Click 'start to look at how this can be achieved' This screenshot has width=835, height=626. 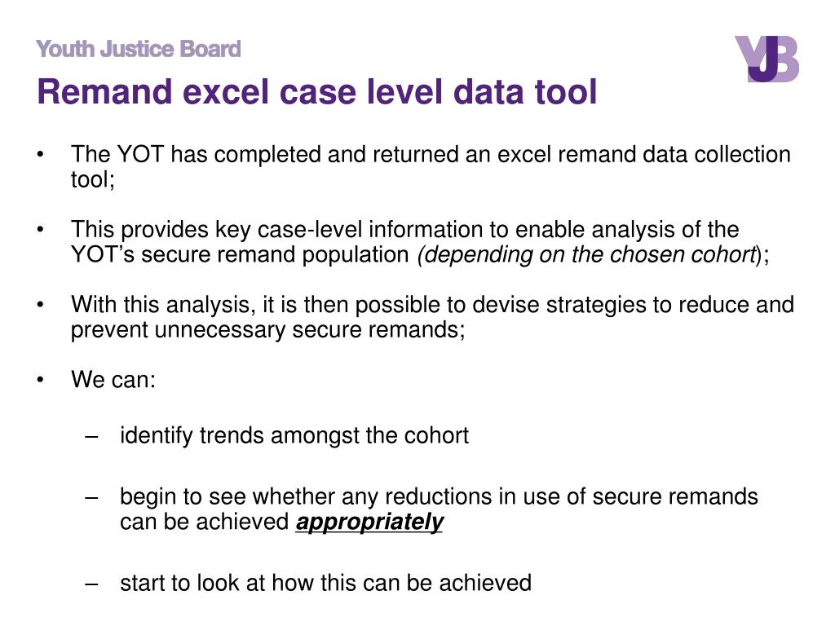(x=325, y=583)
